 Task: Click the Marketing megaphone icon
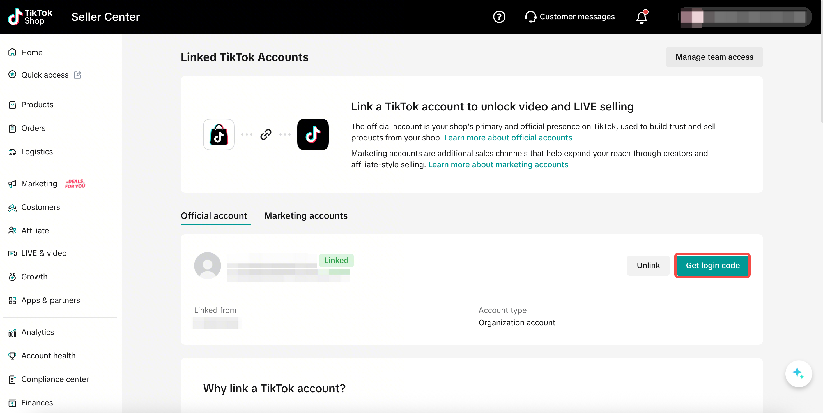coord(12,184)
